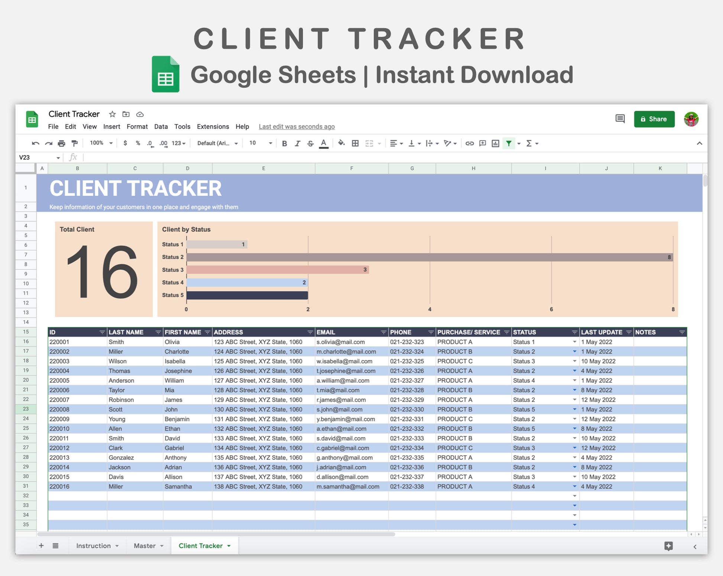This screenshot has width=723, height=576.
Task: Click the insert chart icon
Action: tap(495, 143)
